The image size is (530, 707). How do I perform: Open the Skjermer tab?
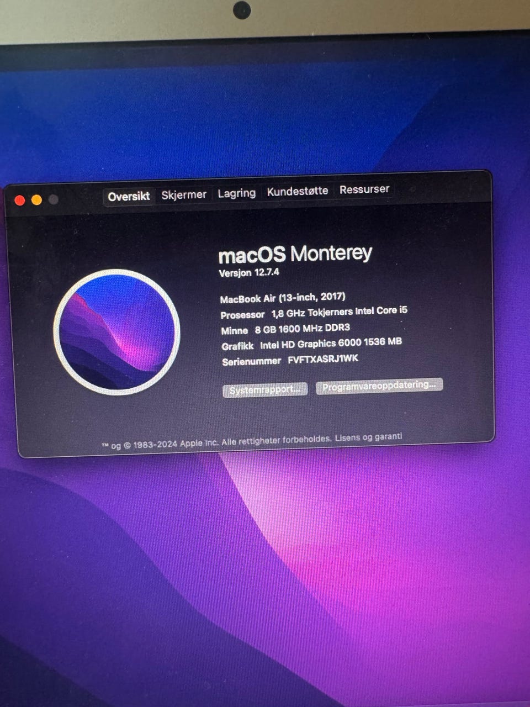coord(184,194)
